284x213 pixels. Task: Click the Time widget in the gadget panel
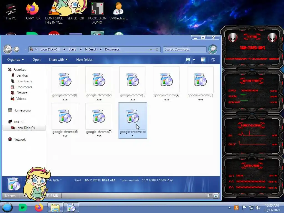[x=252, y=47]
